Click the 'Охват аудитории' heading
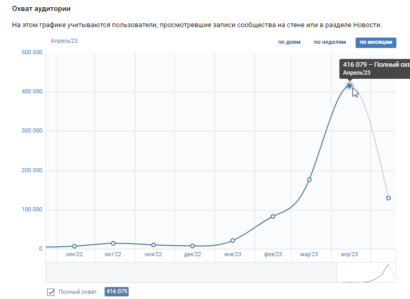The image size is (410, 299). (41, 9)
